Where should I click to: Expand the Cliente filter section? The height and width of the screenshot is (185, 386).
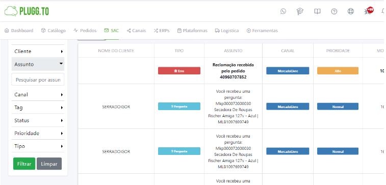point(38,51)
